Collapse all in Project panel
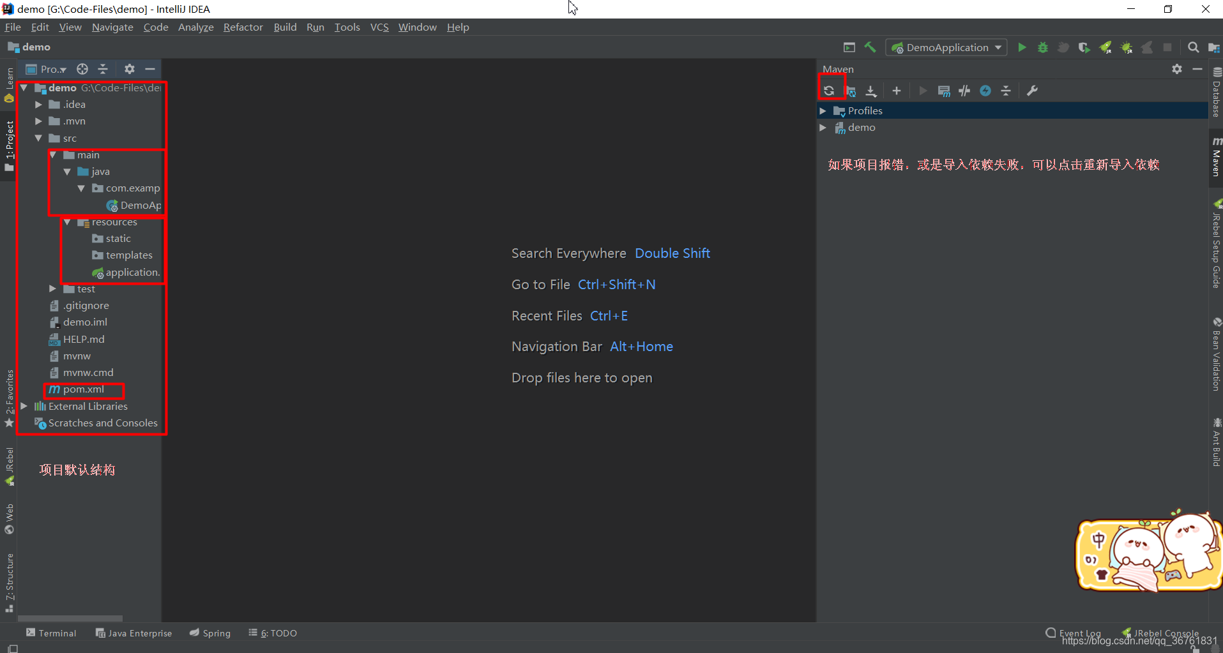Viewport: 1223px width, 653px height. tap(103, 69)
